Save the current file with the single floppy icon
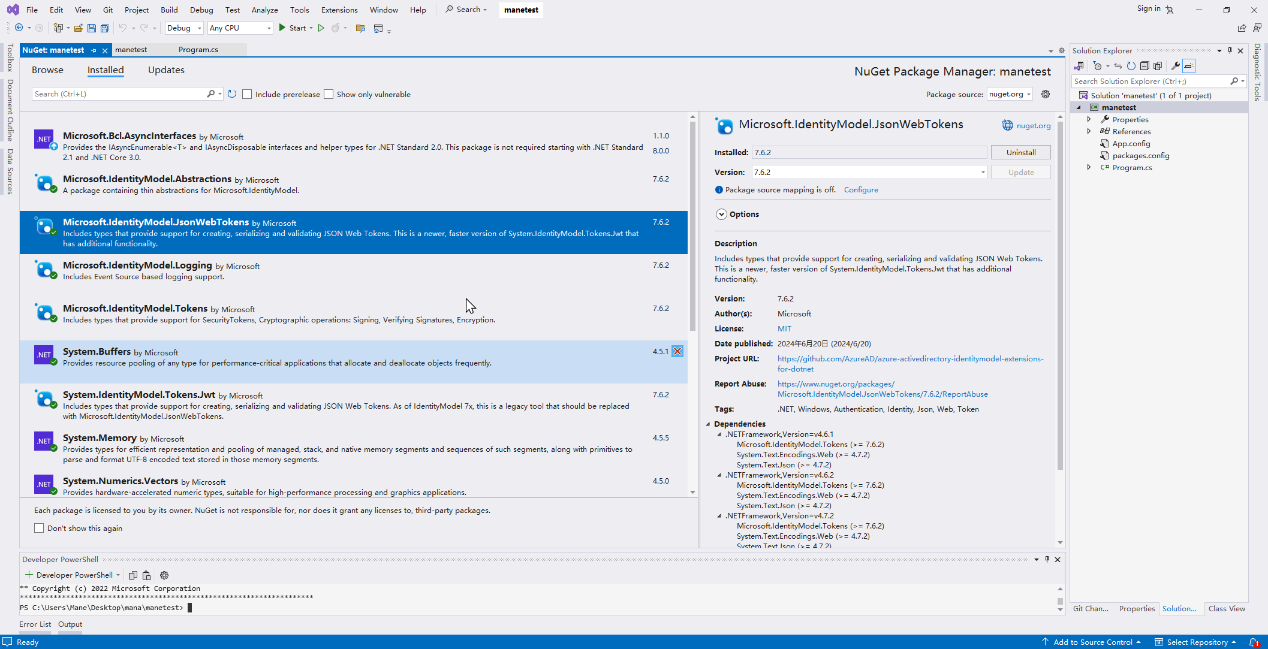 click(x=91, y=28)
